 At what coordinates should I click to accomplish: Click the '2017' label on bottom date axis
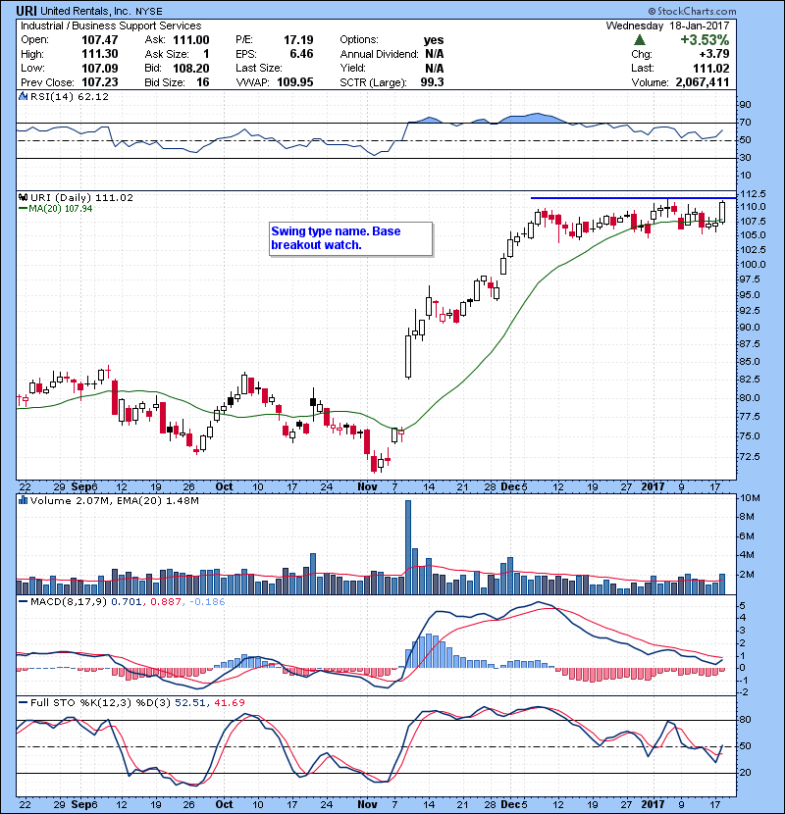(654, 804)
